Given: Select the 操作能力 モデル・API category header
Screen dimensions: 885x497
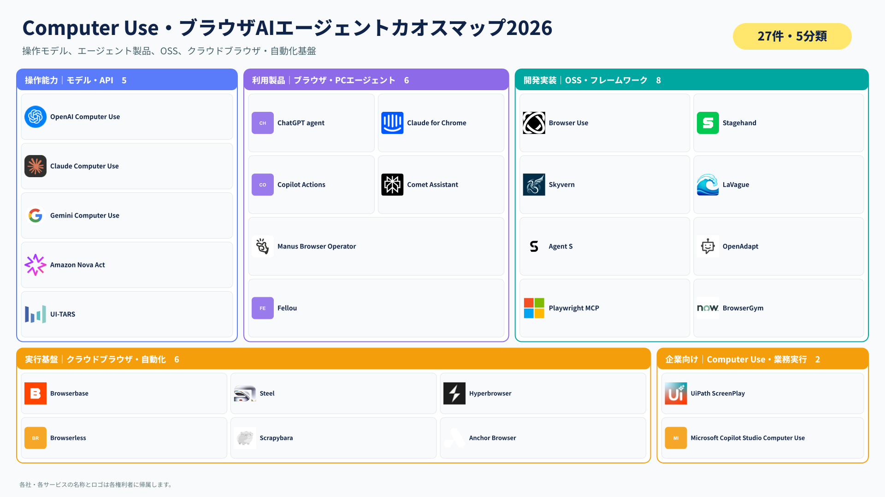Looking at the screenshot, I should [x=127, y=80].
